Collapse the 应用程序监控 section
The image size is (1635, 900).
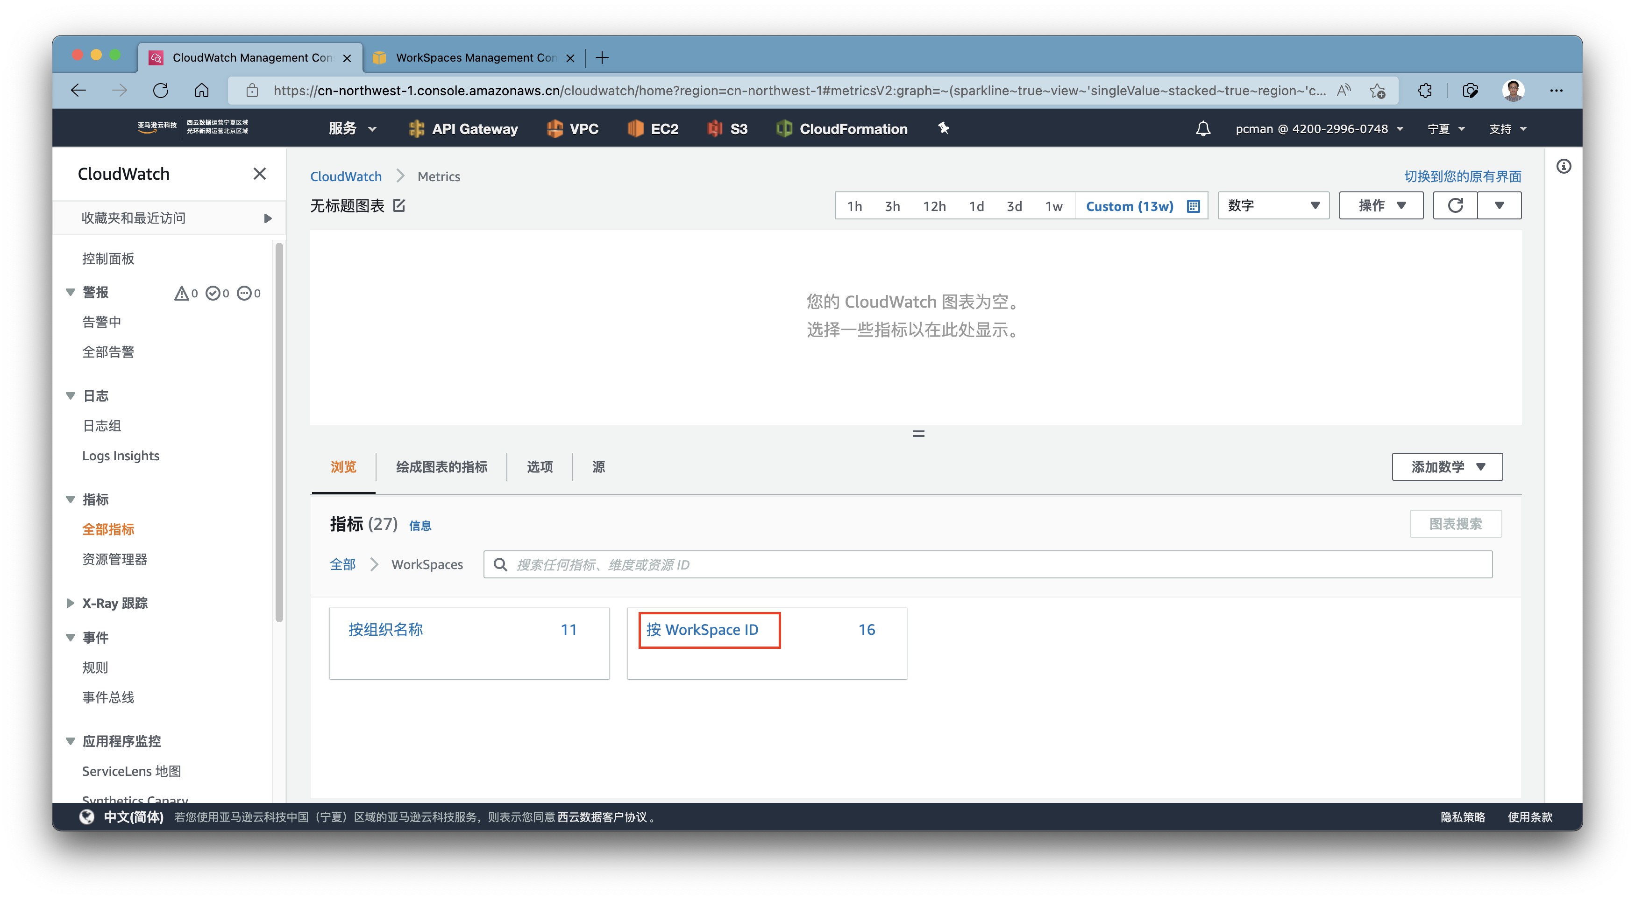[x=71, y=741]
